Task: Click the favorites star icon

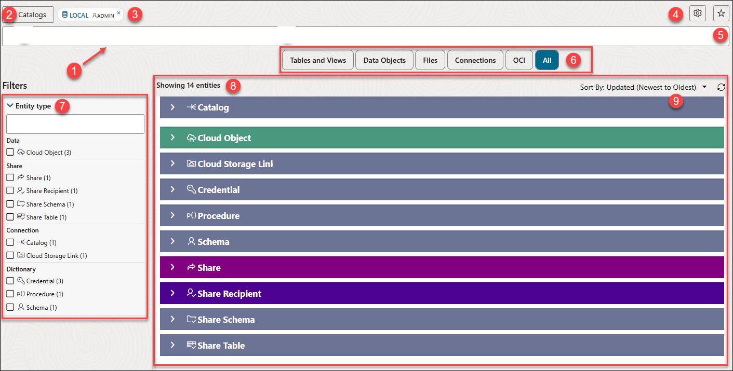Action: click(721, 13)
